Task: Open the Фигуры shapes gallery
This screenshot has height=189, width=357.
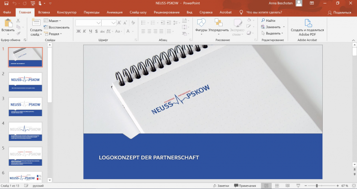Action: coord(201,27)
